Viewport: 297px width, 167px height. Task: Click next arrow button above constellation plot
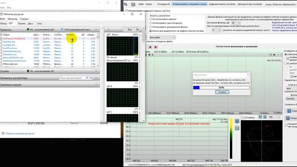click(x=265, y=117)
